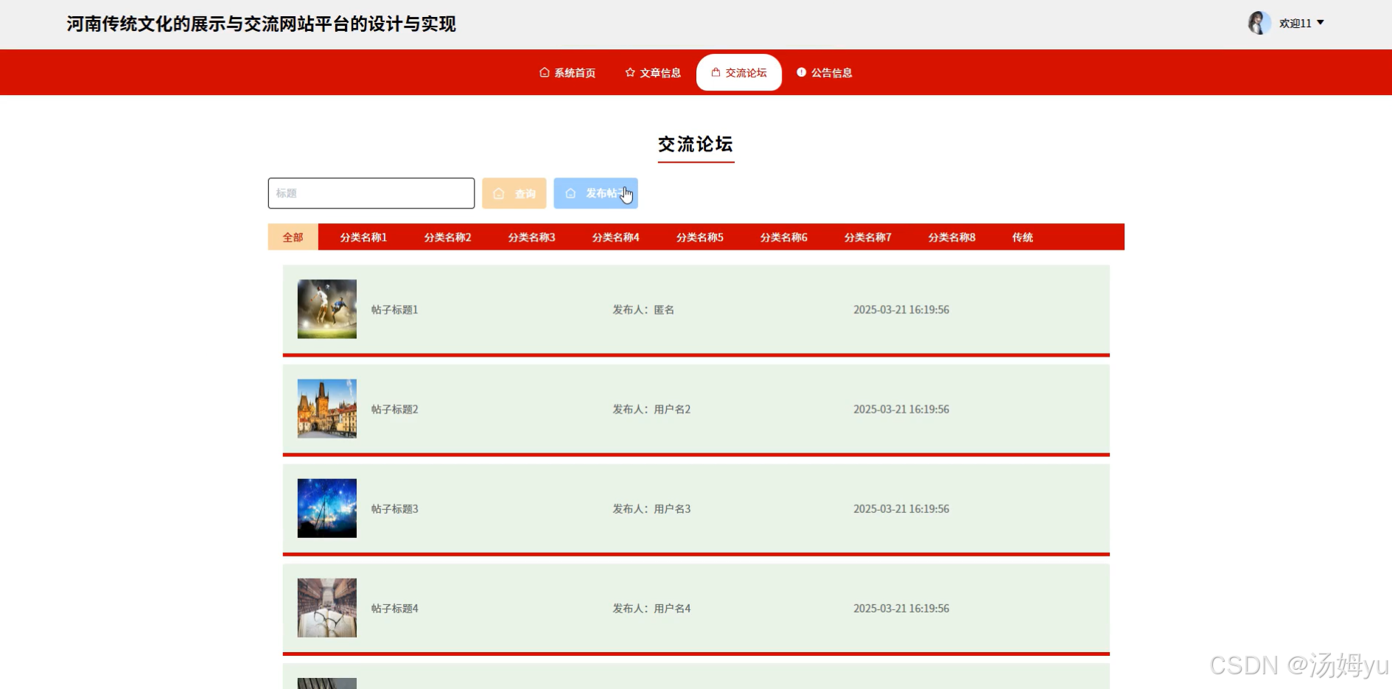Focus the 标题 search input field
This screenshot has width=1392, height=689.
pyautogui.click(x=371, y=193)
